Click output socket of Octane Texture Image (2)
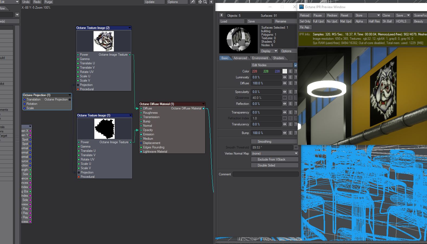This screenshot has height=244, width=427. [130, 55]
